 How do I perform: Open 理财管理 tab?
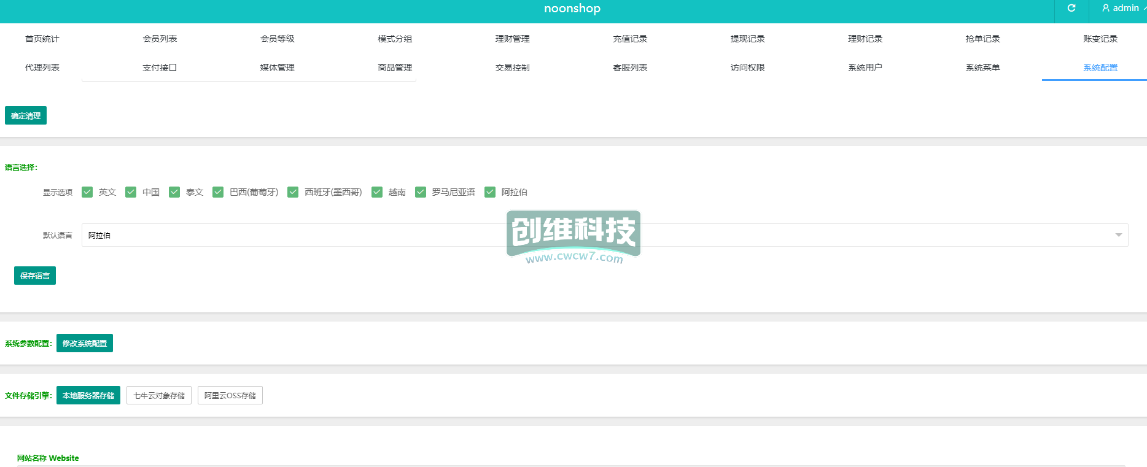click(513, 39)
